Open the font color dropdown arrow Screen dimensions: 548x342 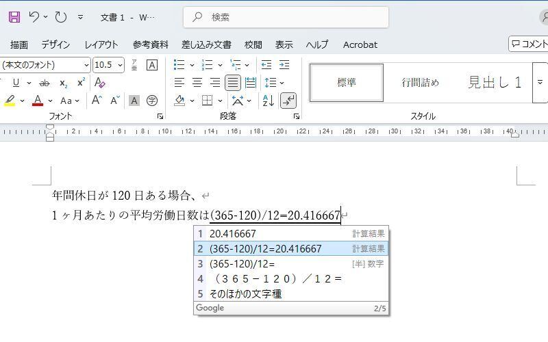tap(50, 101)
